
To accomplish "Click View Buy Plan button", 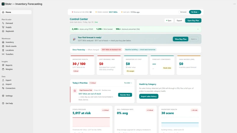I will point(180,39).
